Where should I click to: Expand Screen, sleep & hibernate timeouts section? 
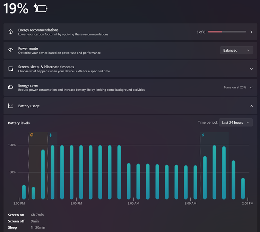(251, 69)
